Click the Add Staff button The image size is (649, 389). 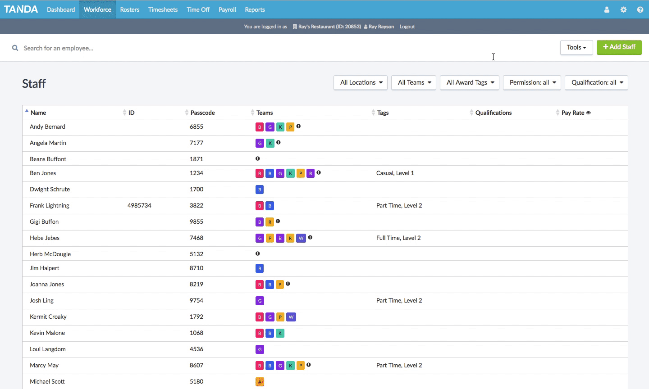pyautogui.click(x=619, y=47)
